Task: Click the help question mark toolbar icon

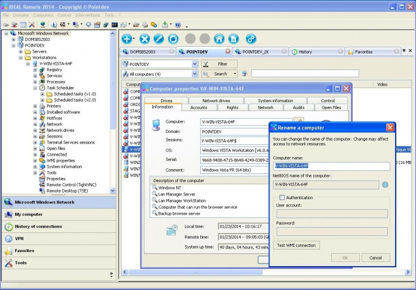Action: pos(178,25)
